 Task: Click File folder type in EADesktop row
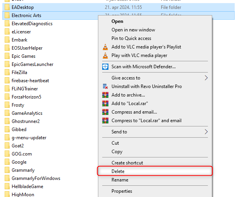[171, 7]
